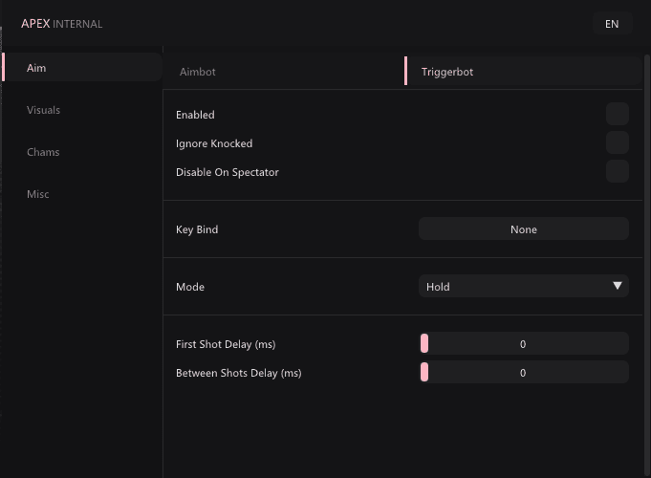Click the Between Shots Delay slider handle
Viewport: 651px width, 478px height.
coord(423,372)
